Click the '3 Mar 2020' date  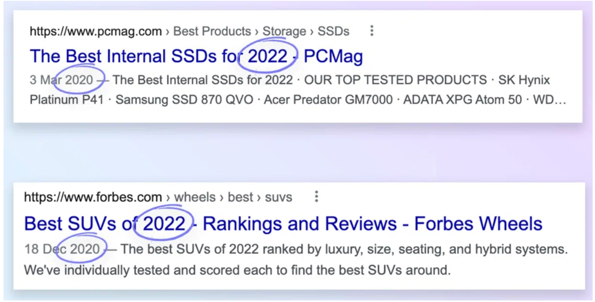61,80
